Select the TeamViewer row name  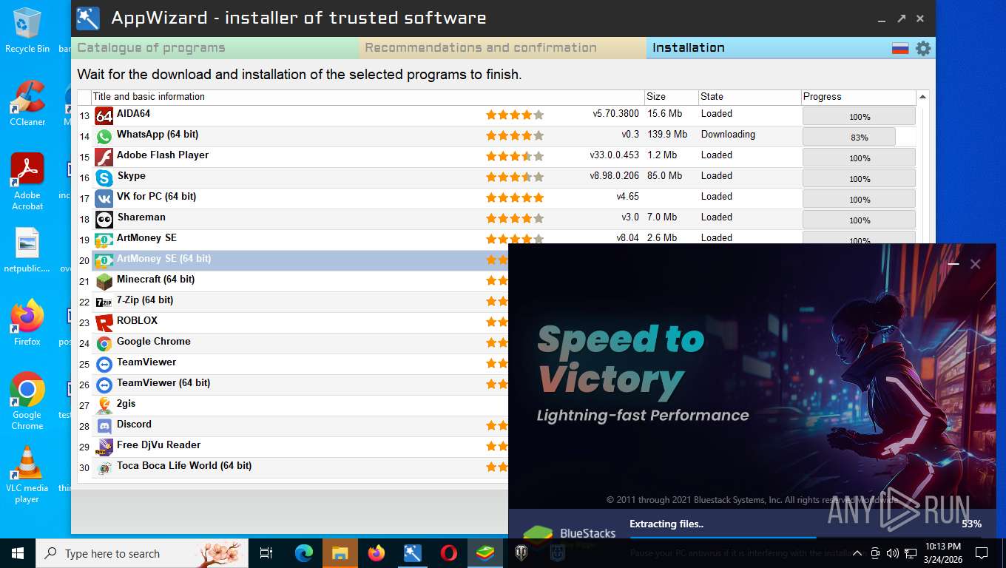point(146,362)
